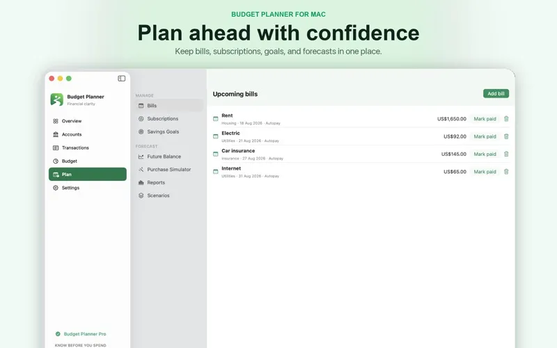Mark the Internet bill as paid
This screenshot has width=557, height=348.
tap(485, 171)
